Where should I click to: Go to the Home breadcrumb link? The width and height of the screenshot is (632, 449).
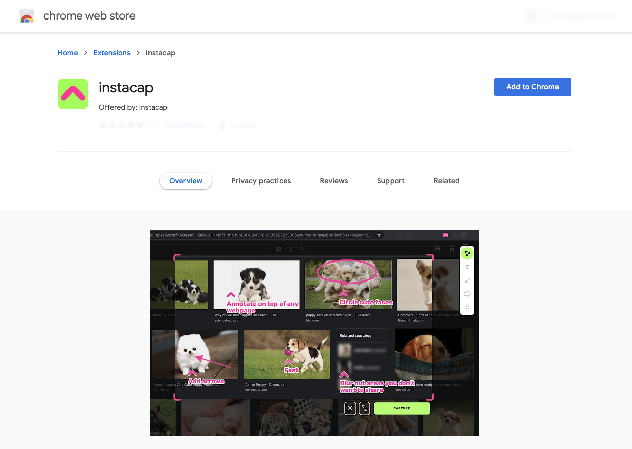click(68, 53)
